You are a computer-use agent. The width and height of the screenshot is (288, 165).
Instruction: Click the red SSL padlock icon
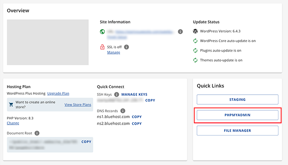tap(102, 47)
